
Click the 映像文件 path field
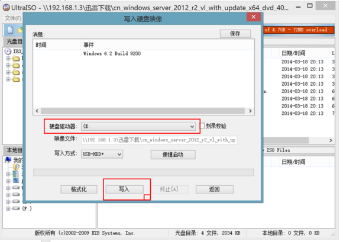(159, 140)
